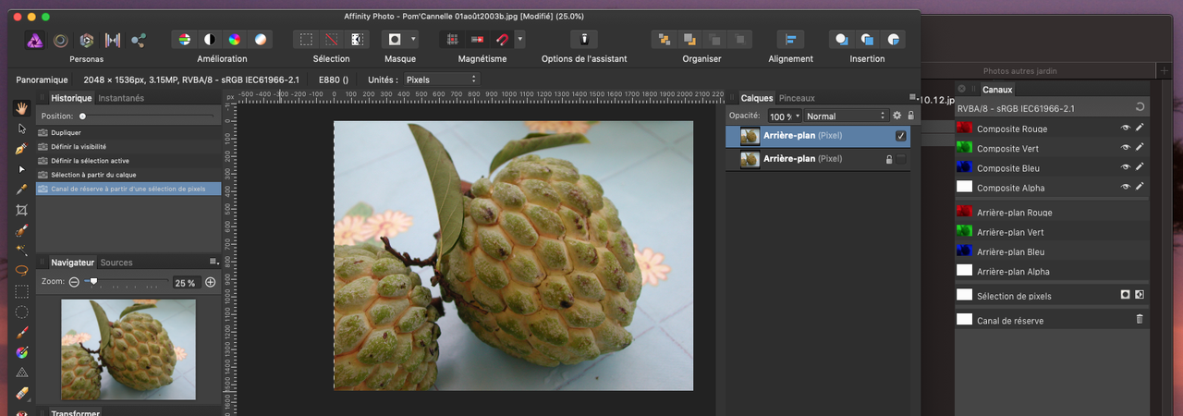
Task: Select the View (hand) tool
Action: coord(22,108)
